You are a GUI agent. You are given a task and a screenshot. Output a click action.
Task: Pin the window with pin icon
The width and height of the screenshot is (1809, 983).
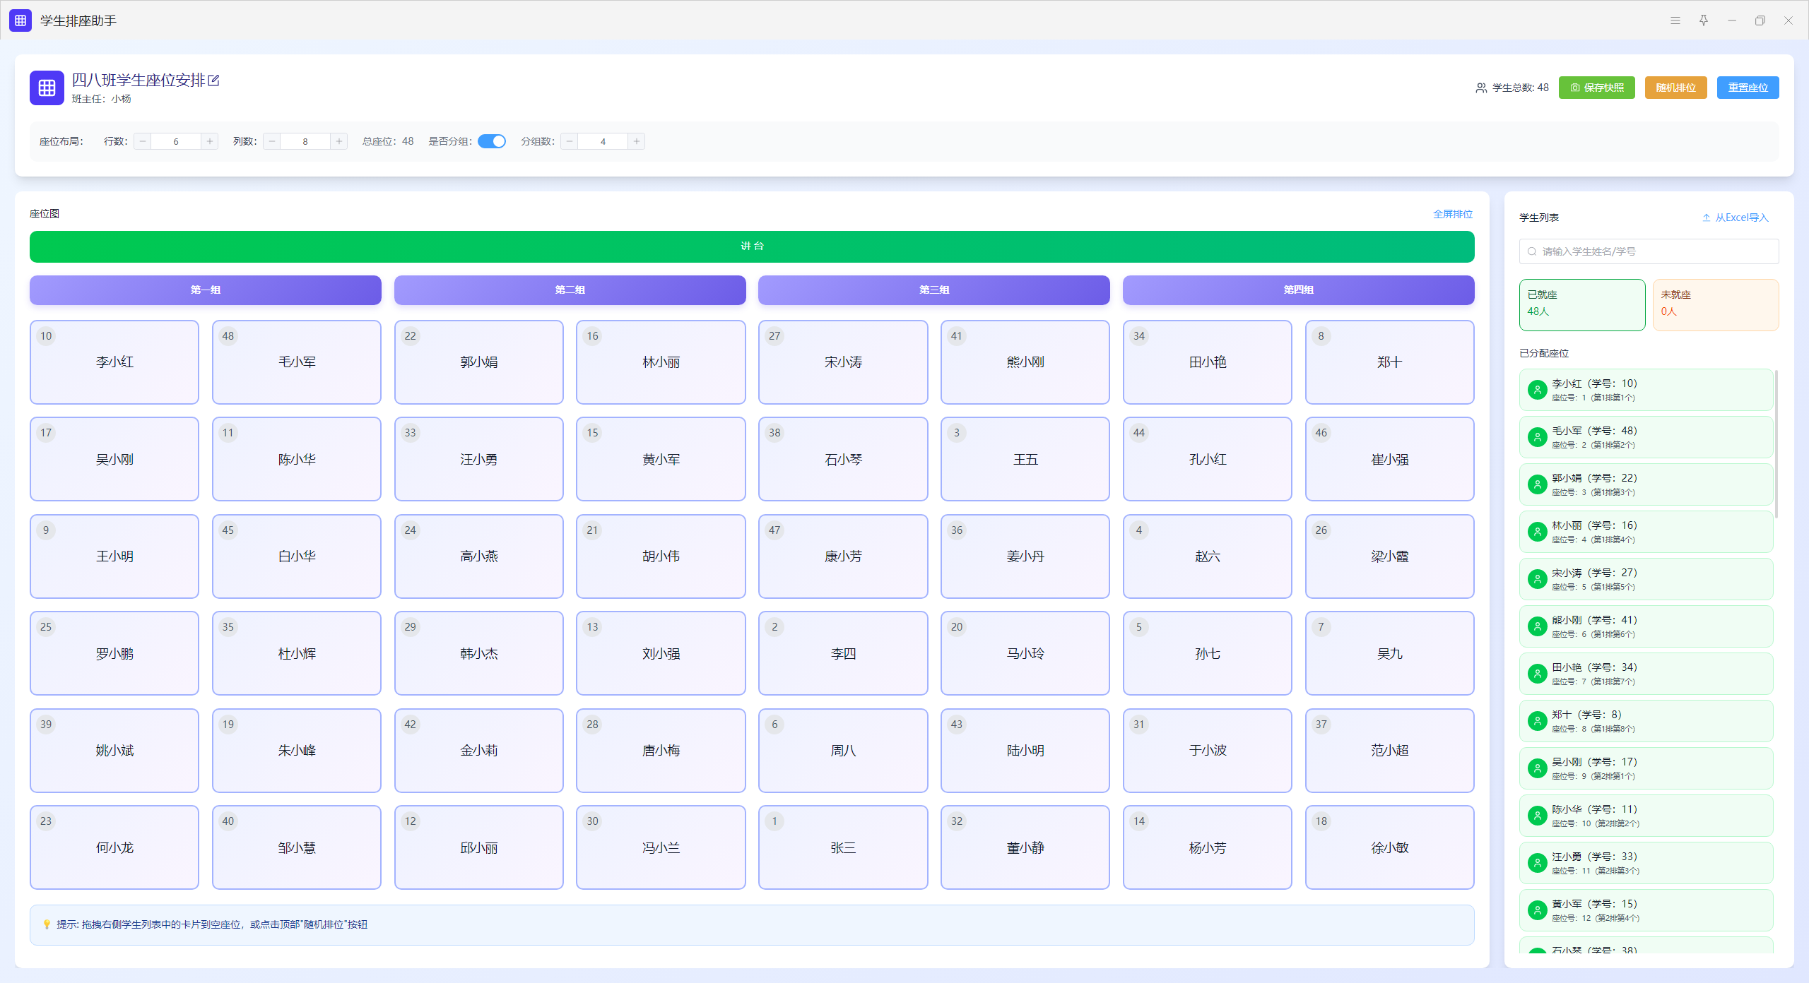click(1704, 20)
